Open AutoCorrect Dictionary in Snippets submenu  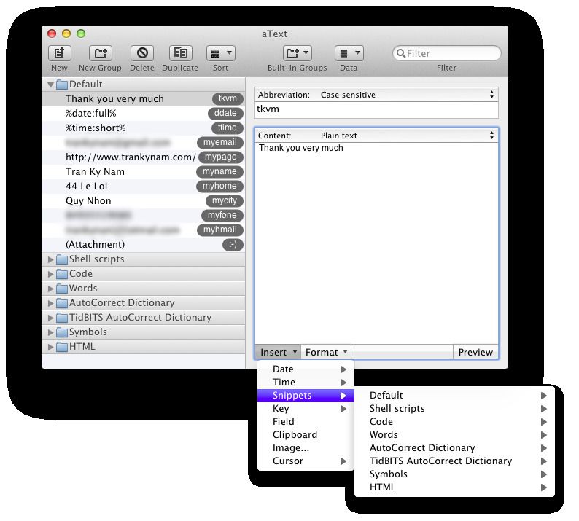pos(454,448)
